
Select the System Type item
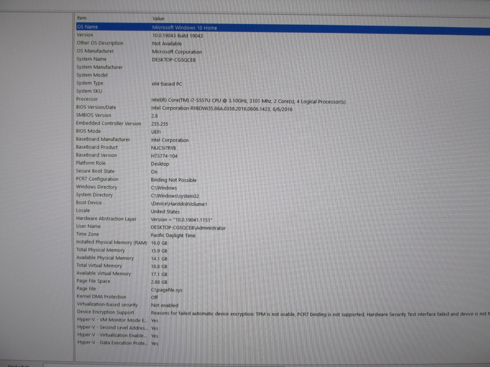click(x=89, y=83)
